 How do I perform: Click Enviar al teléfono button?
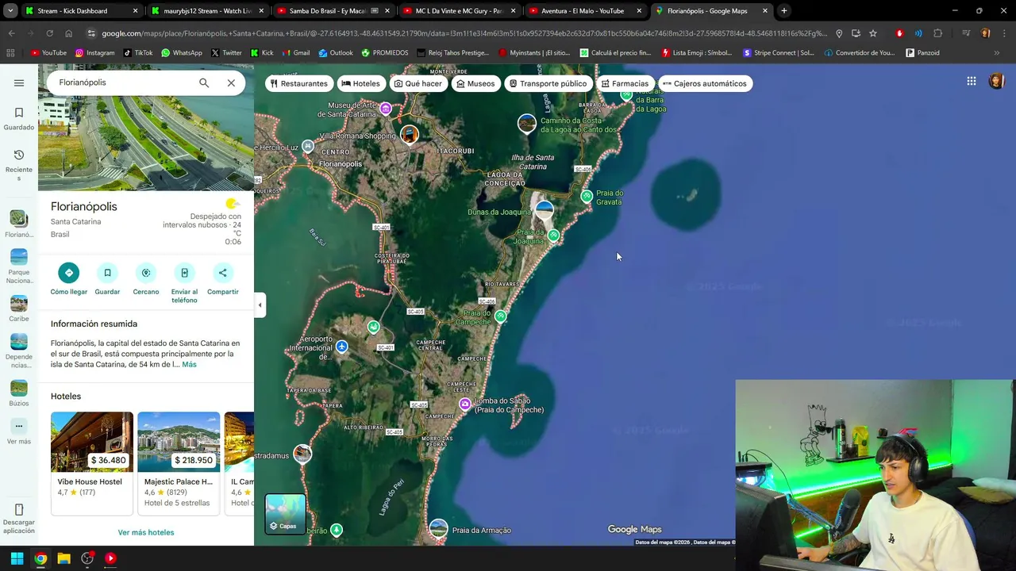click(x=184, y=273)
